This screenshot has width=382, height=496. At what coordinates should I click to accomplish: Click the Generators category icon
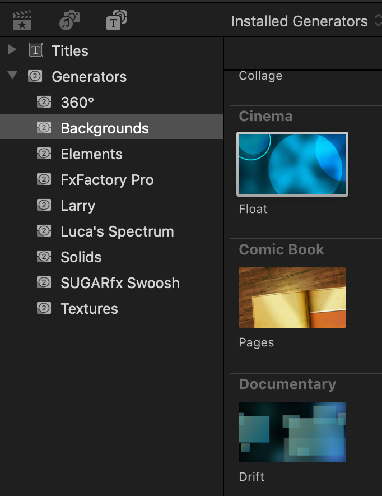(x=35, y=77)
